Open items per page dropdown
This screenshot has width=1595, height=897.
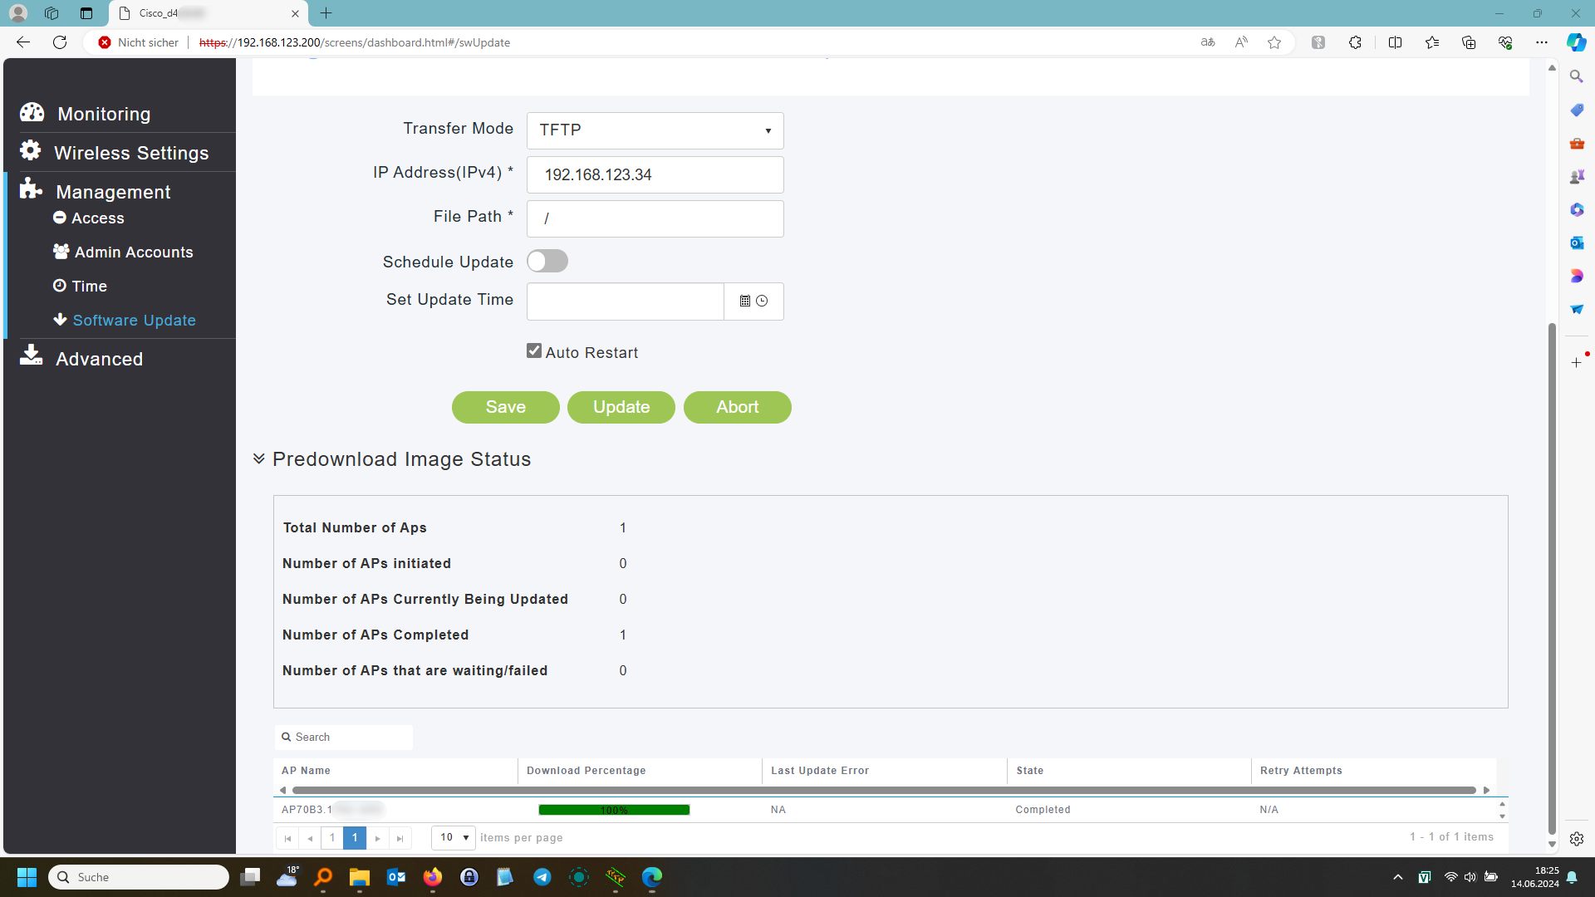tap(453, 837)
